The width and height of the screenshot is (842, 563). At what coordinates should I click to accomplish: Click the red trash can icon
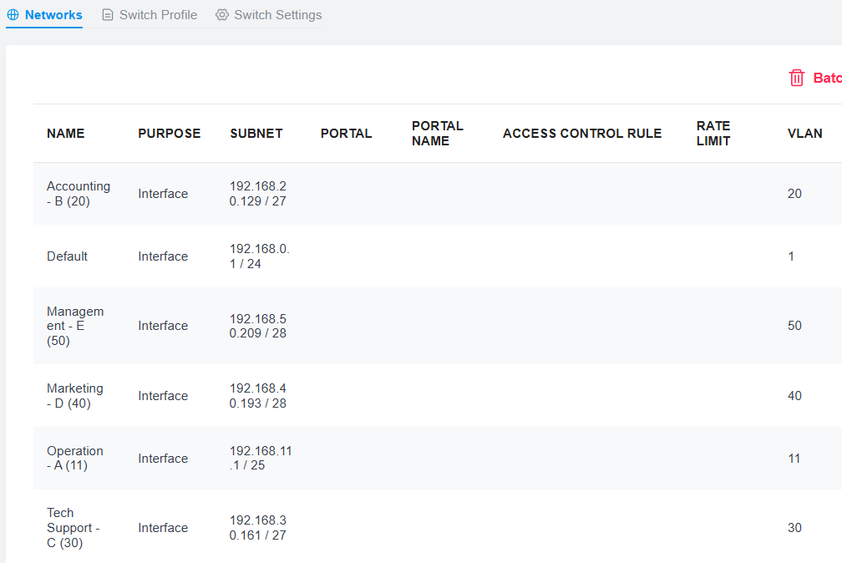[796, 78]
